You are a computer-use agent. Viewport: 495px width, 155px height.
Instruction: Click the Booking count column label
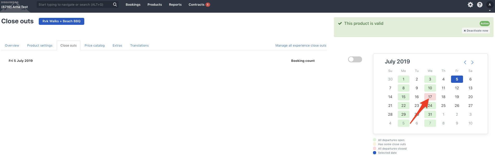point(303,61)
